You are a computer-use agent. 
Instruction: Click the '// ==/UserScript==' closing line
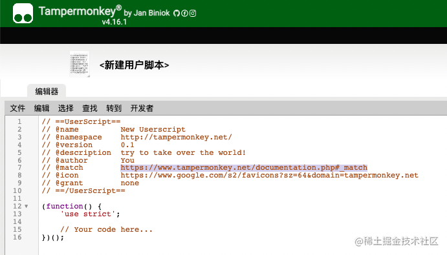click(x=83, y=190)
